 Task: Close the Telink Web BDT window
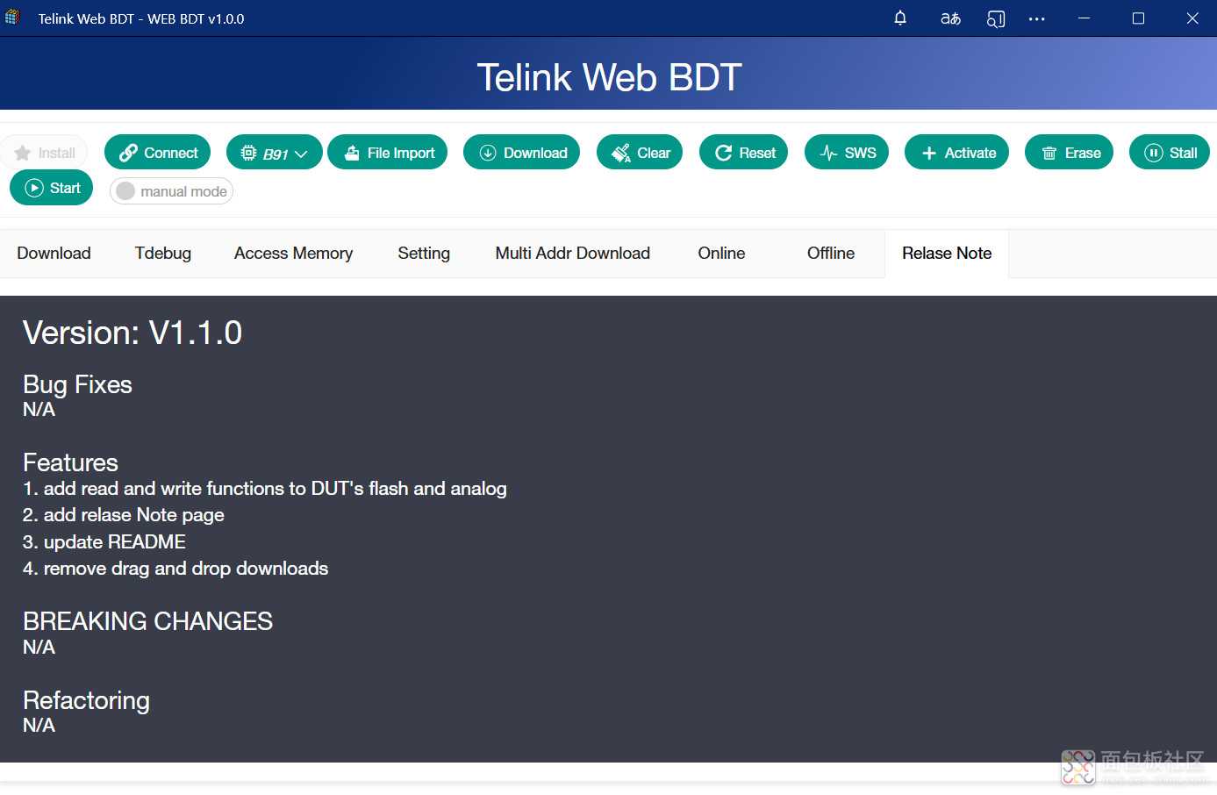(x=1192, y=18)
